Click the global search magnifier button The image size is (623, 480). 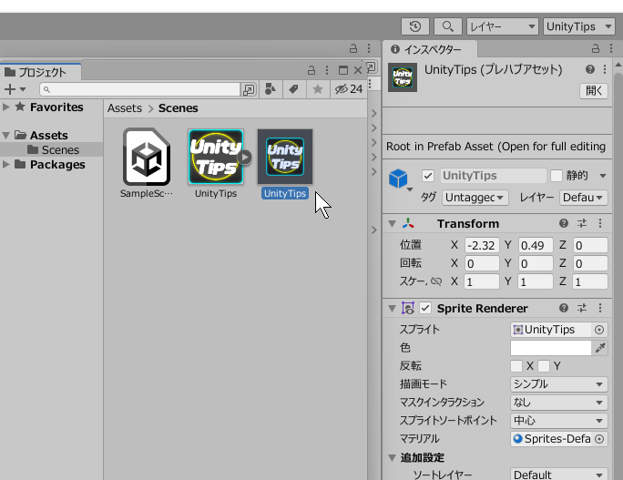click(448, 26)
